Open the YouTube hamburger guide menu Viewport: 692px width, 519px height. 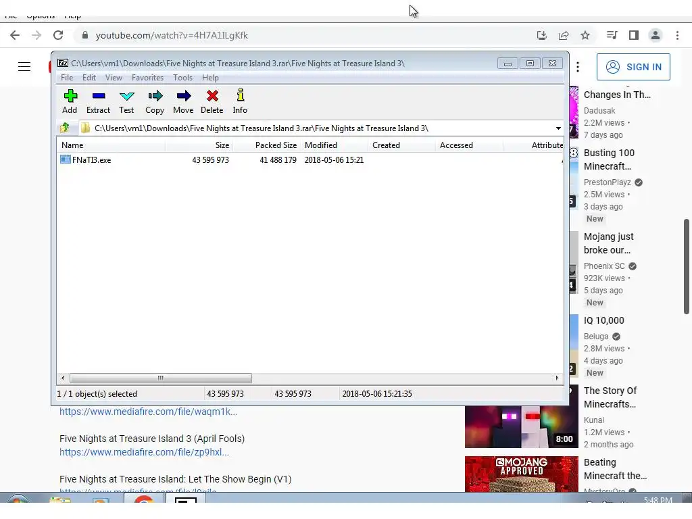click(x=24, y=67)
